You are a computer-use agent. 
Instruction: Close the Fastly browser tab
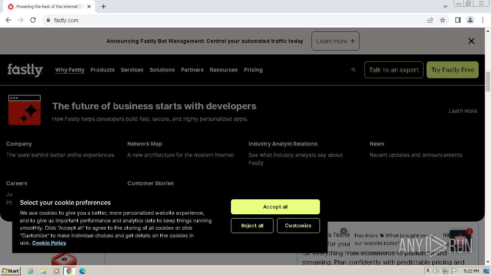89,7
